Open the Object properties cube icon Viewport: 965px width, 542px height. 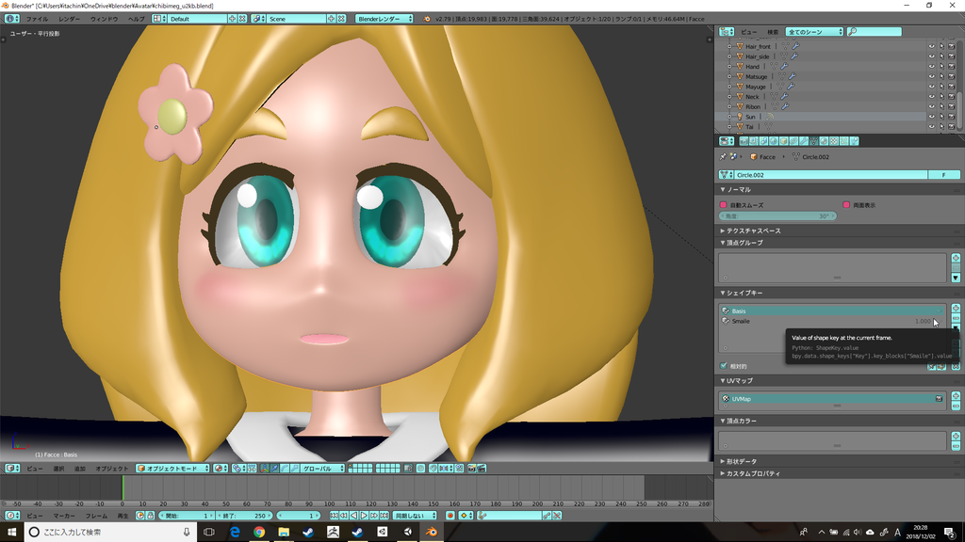click(783, 141)
